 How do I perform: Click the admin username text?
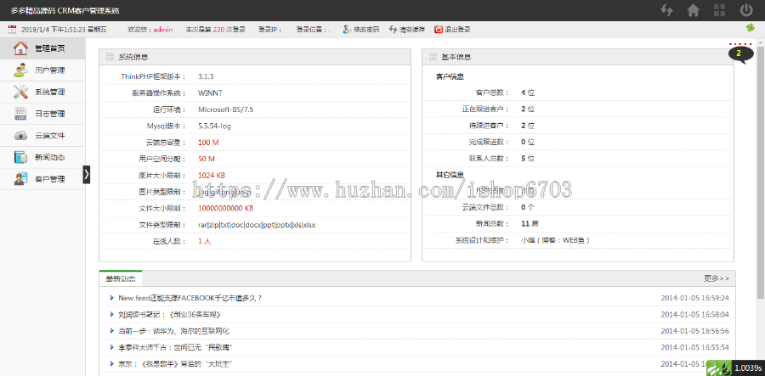[x=163, y=29]
